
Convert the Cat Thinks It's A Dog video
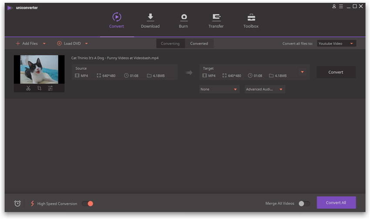pyautogui.click(x=336, y=72)
